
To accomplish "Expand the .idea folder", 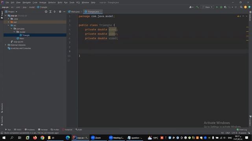I will pos(9,19).
